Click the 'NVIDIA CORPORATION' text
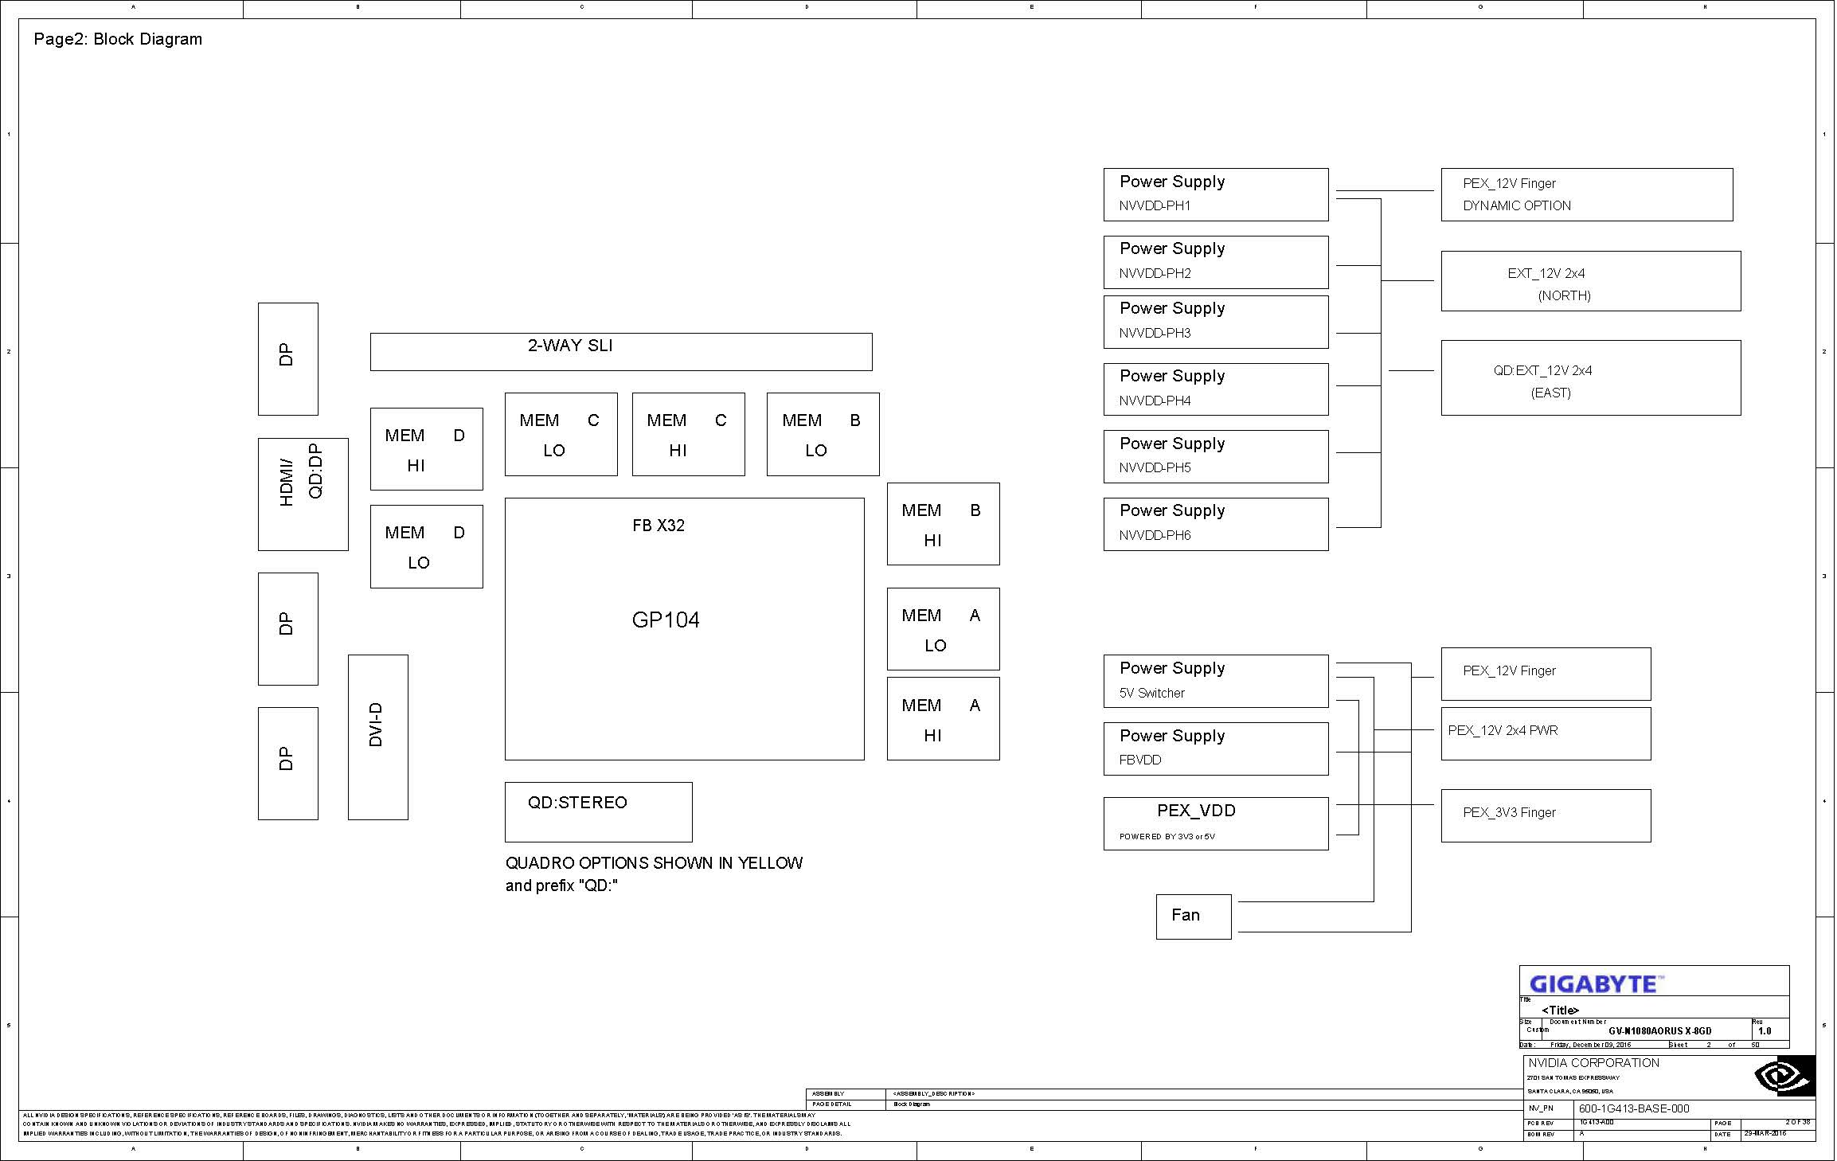Viewport: 1837px width, 1161px height. [1593, 1063]
